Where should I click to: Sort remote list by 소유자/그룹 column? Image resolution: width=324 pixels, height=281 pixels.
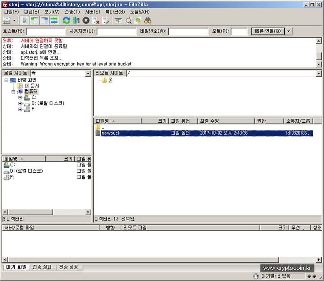298,121
